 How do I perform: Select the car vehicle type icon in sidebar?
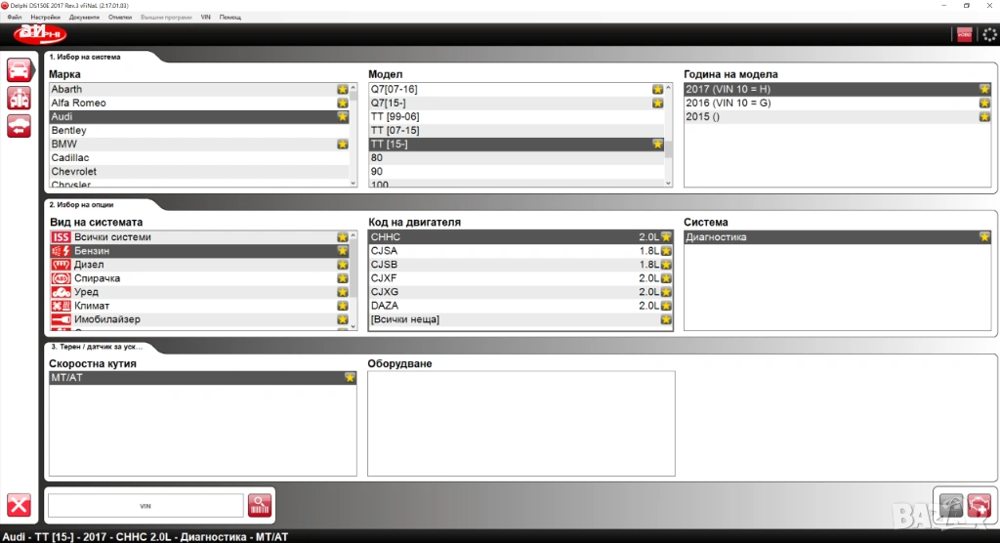pos(19,70)
